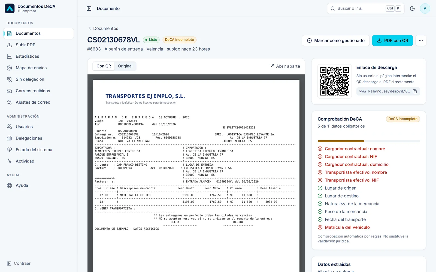Open Estado del sistema page
The height and width of the screenshot is (272, 436).
click(x=39, y=150)
